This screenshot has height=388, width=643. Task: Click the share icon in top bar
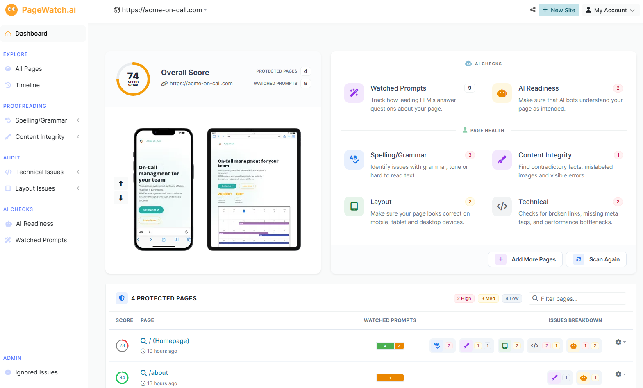(533, 10)
